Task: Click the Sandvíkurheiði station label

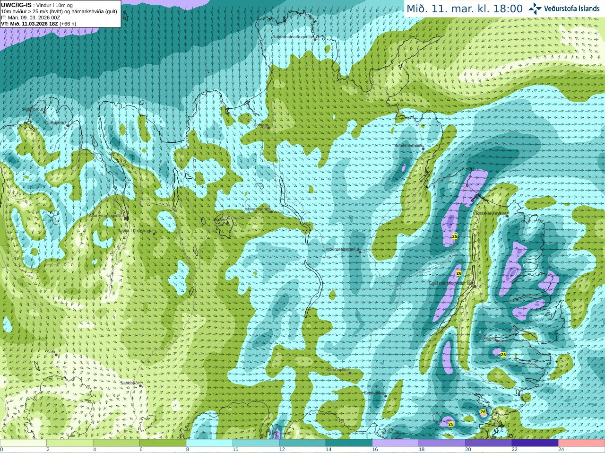Action: coord(408,146)
